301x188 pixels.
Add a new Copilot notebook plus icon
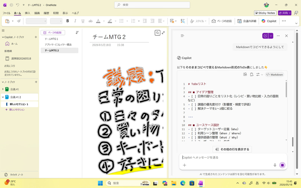coord(36,37)
